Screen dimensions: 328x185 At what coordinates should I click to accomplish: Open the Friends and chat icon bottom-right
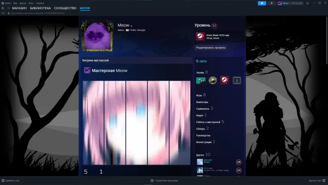(324, 180)
